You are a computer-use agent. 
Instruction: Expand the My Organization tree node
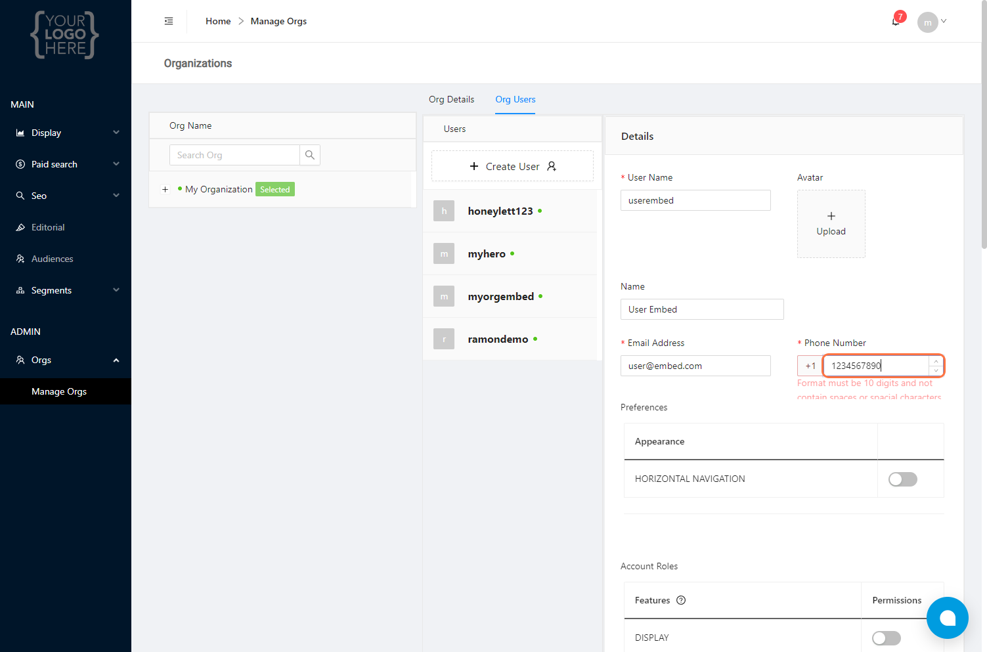click(x=165, y=190)
